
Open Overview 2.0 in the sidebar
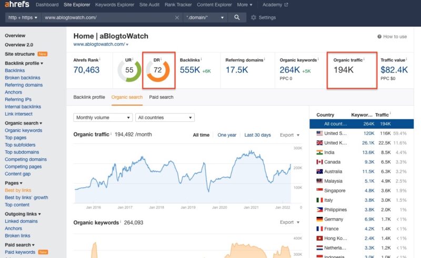pos(19,45)
